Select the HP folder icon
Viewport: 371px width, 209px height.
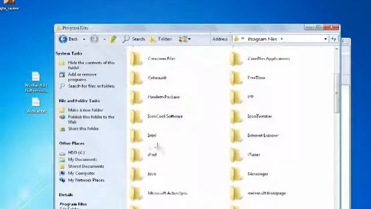236,97
